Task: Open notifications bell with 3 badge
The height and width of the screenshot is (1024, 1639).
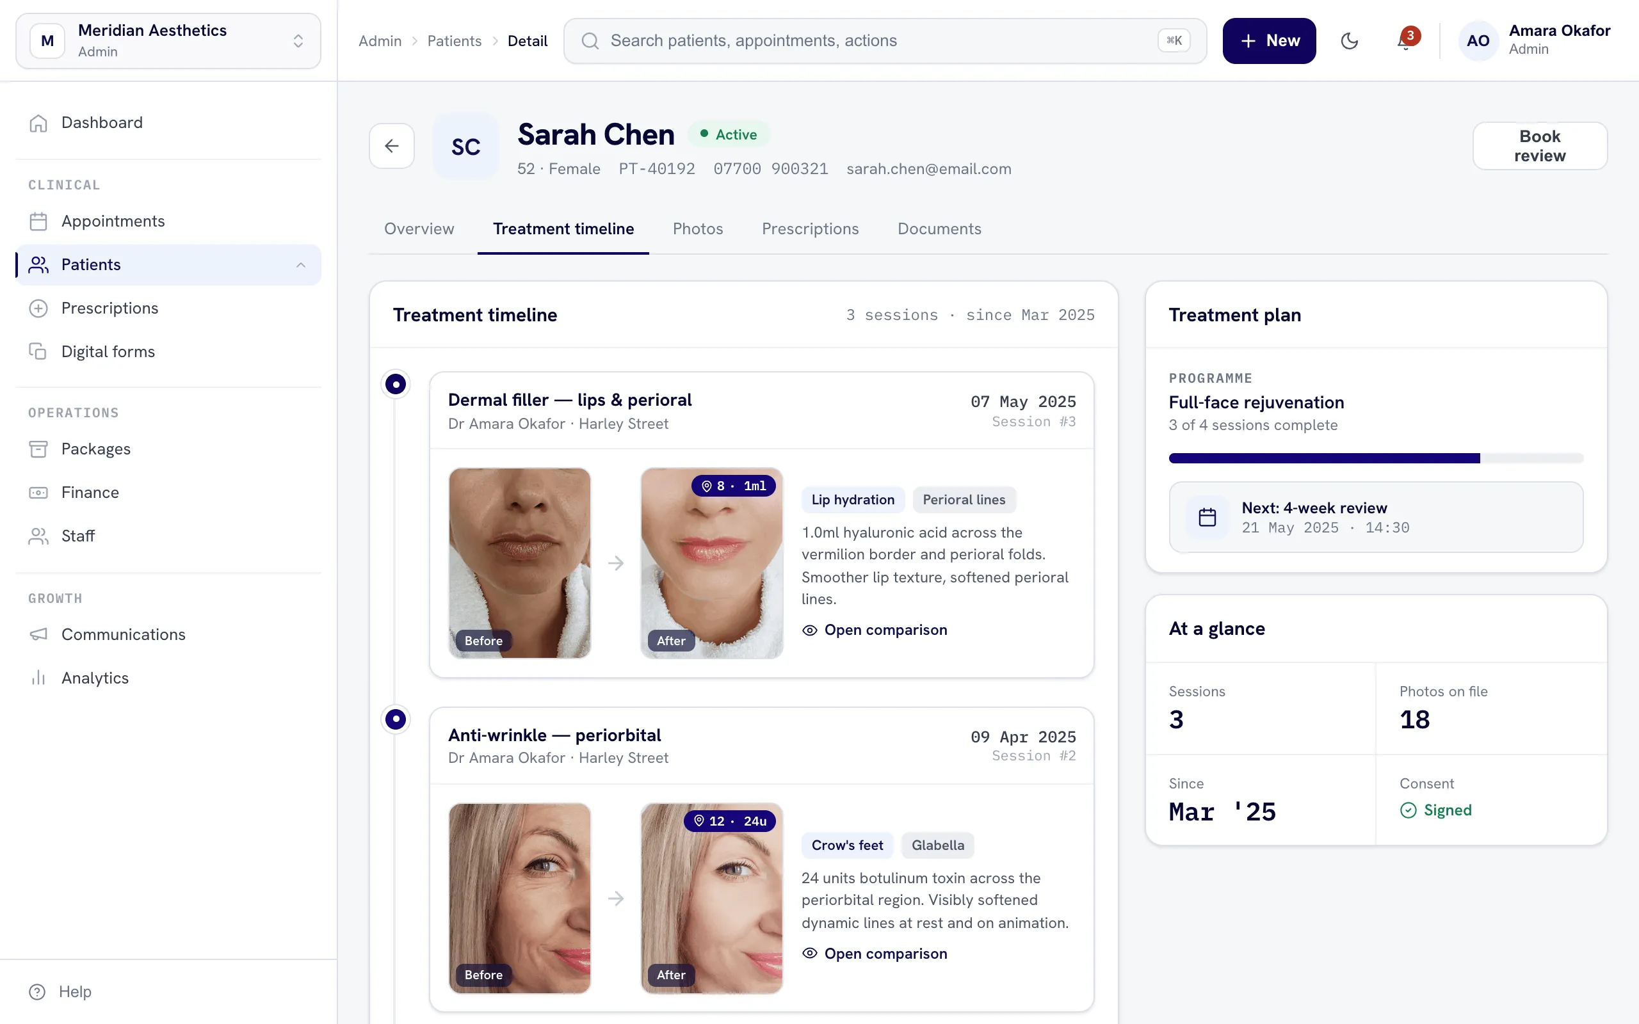Action: tap(1407, 40)
